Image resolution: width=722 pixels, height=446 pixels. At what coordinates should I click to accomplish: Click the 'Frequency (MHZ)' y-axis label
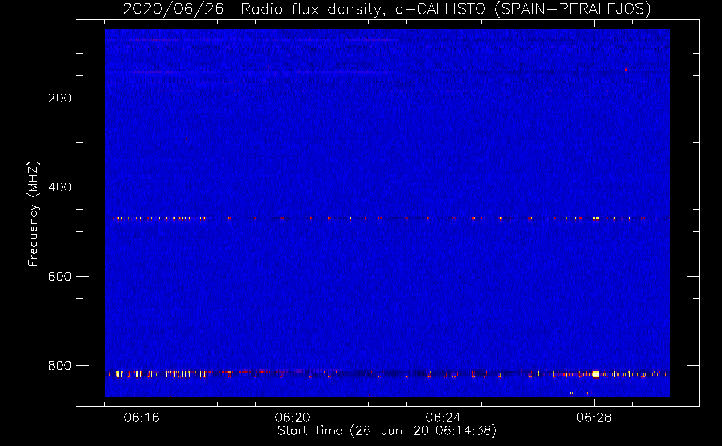pyautogui.click(x=33, y=214)
